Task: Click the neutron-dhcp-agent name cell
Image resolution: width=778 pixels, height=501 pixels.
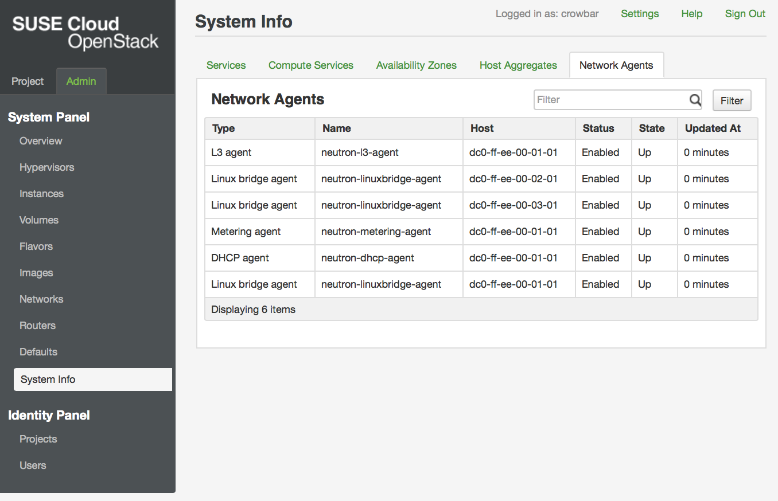Action: [x=389, y=258]
